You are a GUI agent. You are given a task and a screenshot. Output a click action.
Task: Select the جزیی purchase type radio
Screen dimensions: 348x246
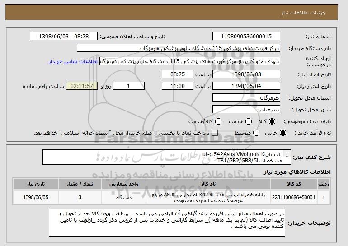click(283, 133)
